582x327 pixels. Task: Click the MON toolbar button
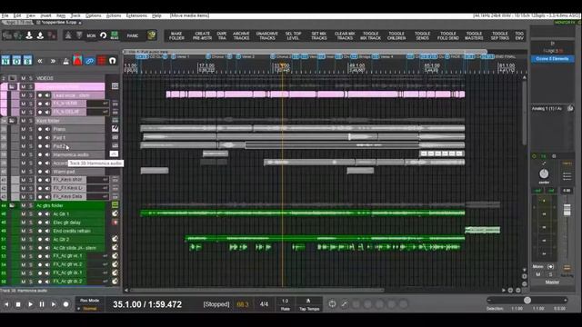click(x=91, y=35)
